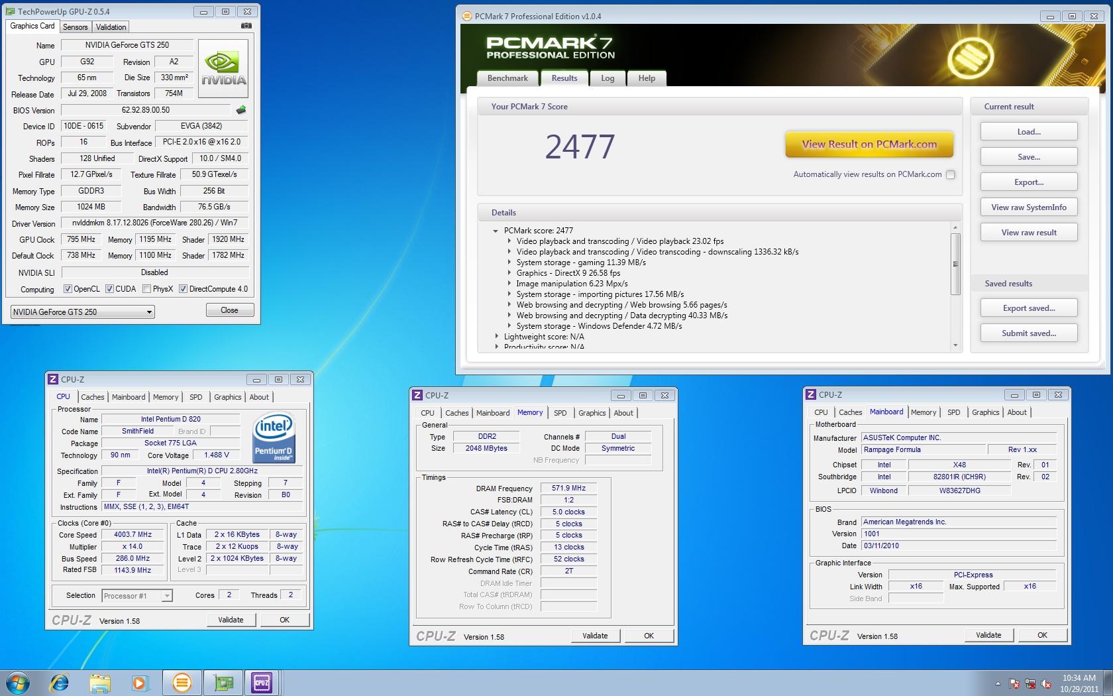Open the Log tab in PCMark 7
The image size is (1113, 696).
tap(608, 78)
